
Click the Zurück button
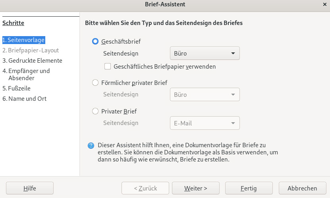[145, 188]
